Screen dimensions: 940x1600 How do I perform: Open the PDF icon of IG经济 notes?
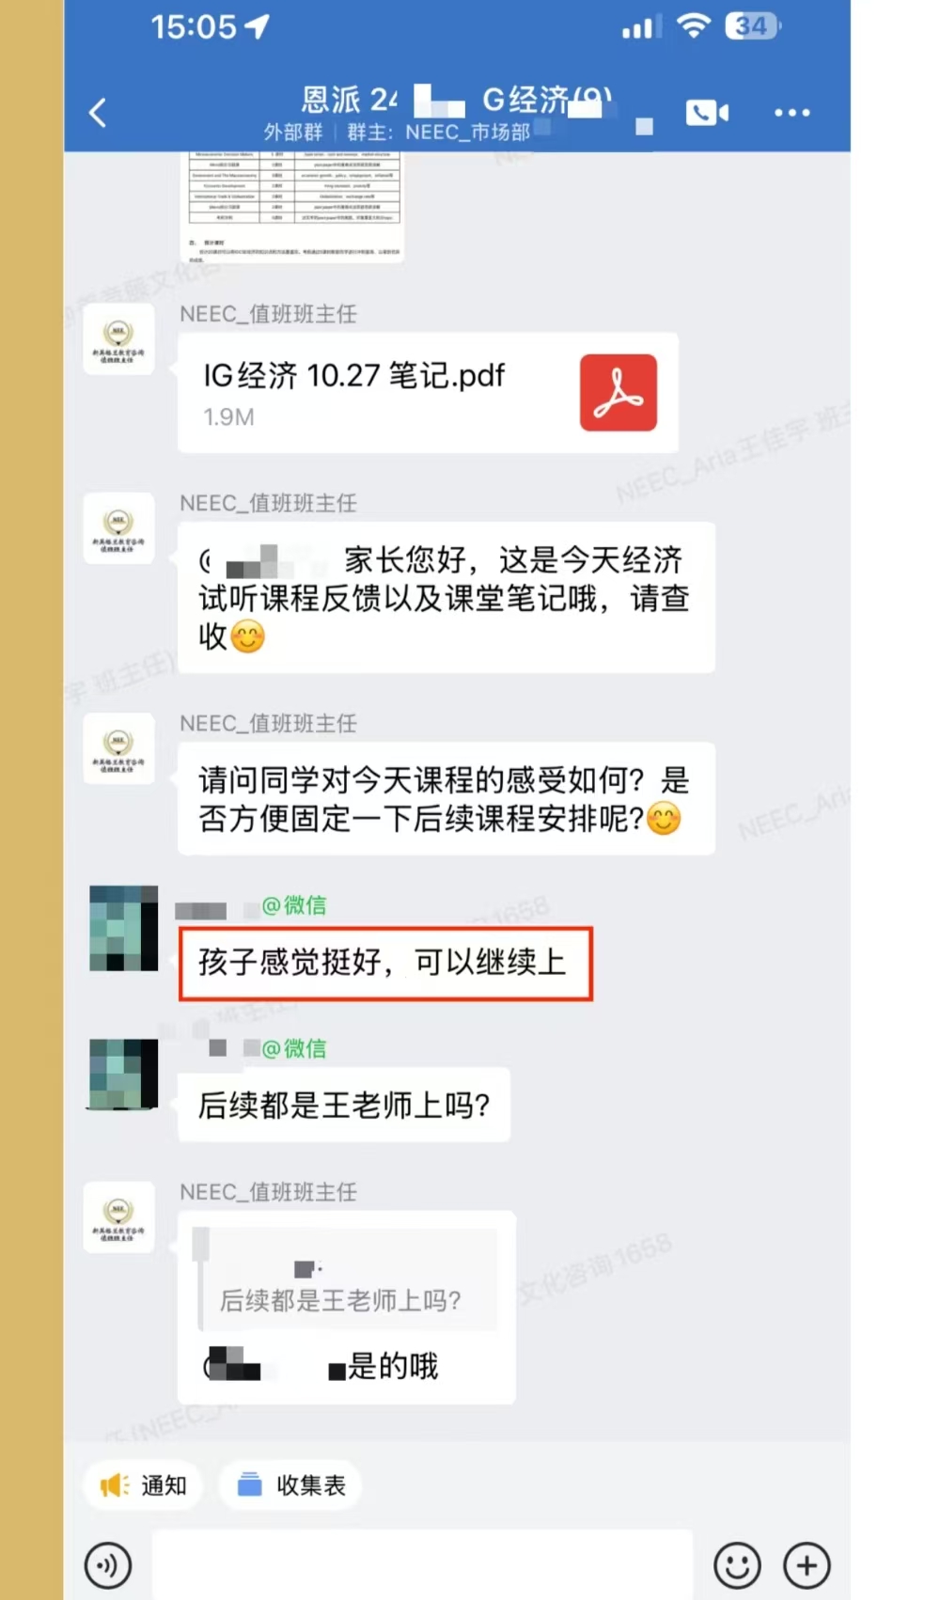[x=618, y=393]
